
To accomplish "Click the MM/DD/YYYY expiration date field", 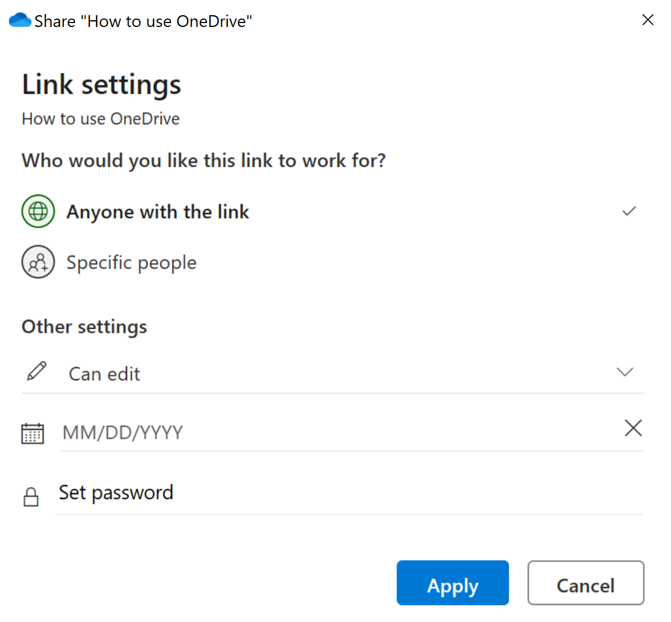I will 337,433.
